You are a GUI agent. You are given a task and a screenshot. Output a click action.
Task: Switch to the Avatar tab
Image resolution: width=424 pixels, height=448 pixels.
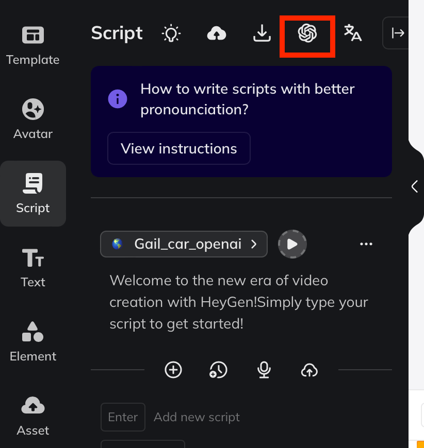point(33,119)
